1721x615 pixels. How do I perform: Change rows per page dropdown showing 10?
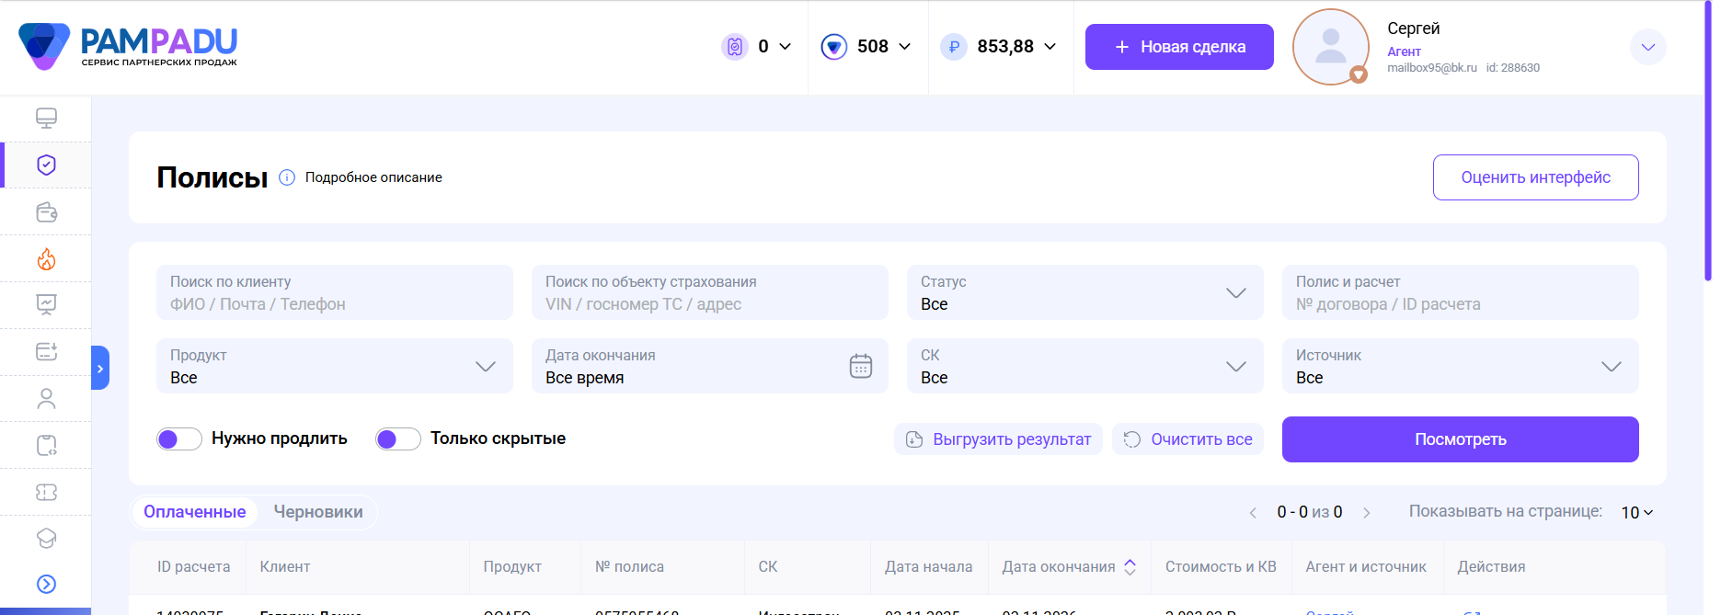[1637, 513]
